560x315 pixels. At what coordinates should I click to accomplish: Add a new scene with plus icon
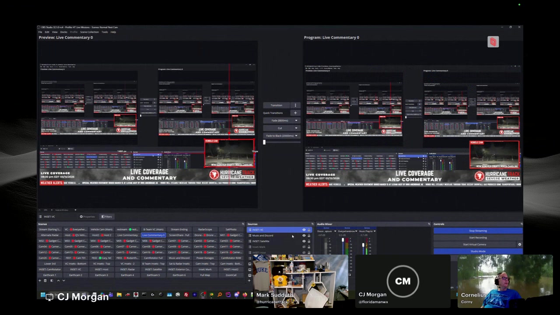click(x=40, y=280)
